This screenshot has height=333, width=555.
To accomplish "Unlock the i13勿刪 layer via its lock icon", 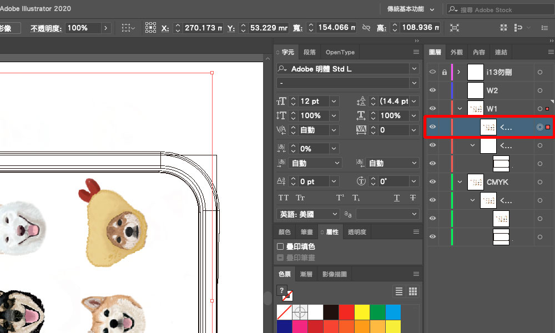I will coord(444,72).
